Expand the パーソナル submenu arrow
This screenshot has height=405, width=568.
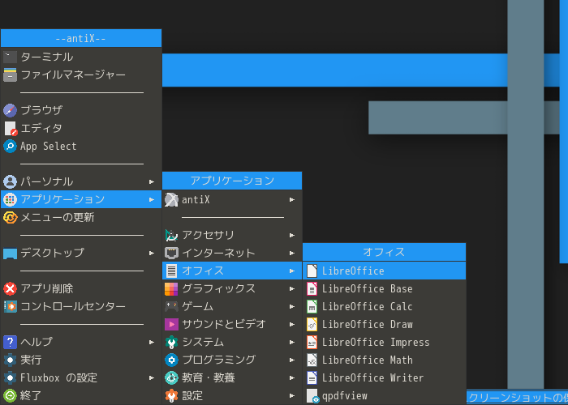point(152,181)
